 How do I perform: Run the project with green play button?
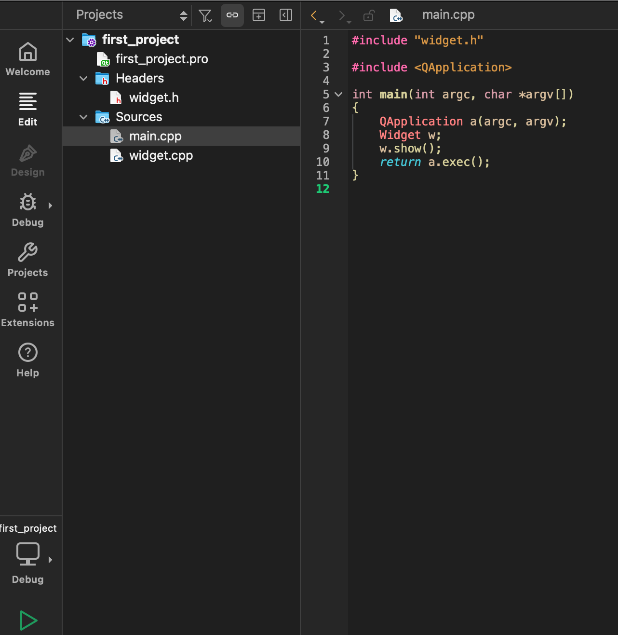click(x=28, y=621)
